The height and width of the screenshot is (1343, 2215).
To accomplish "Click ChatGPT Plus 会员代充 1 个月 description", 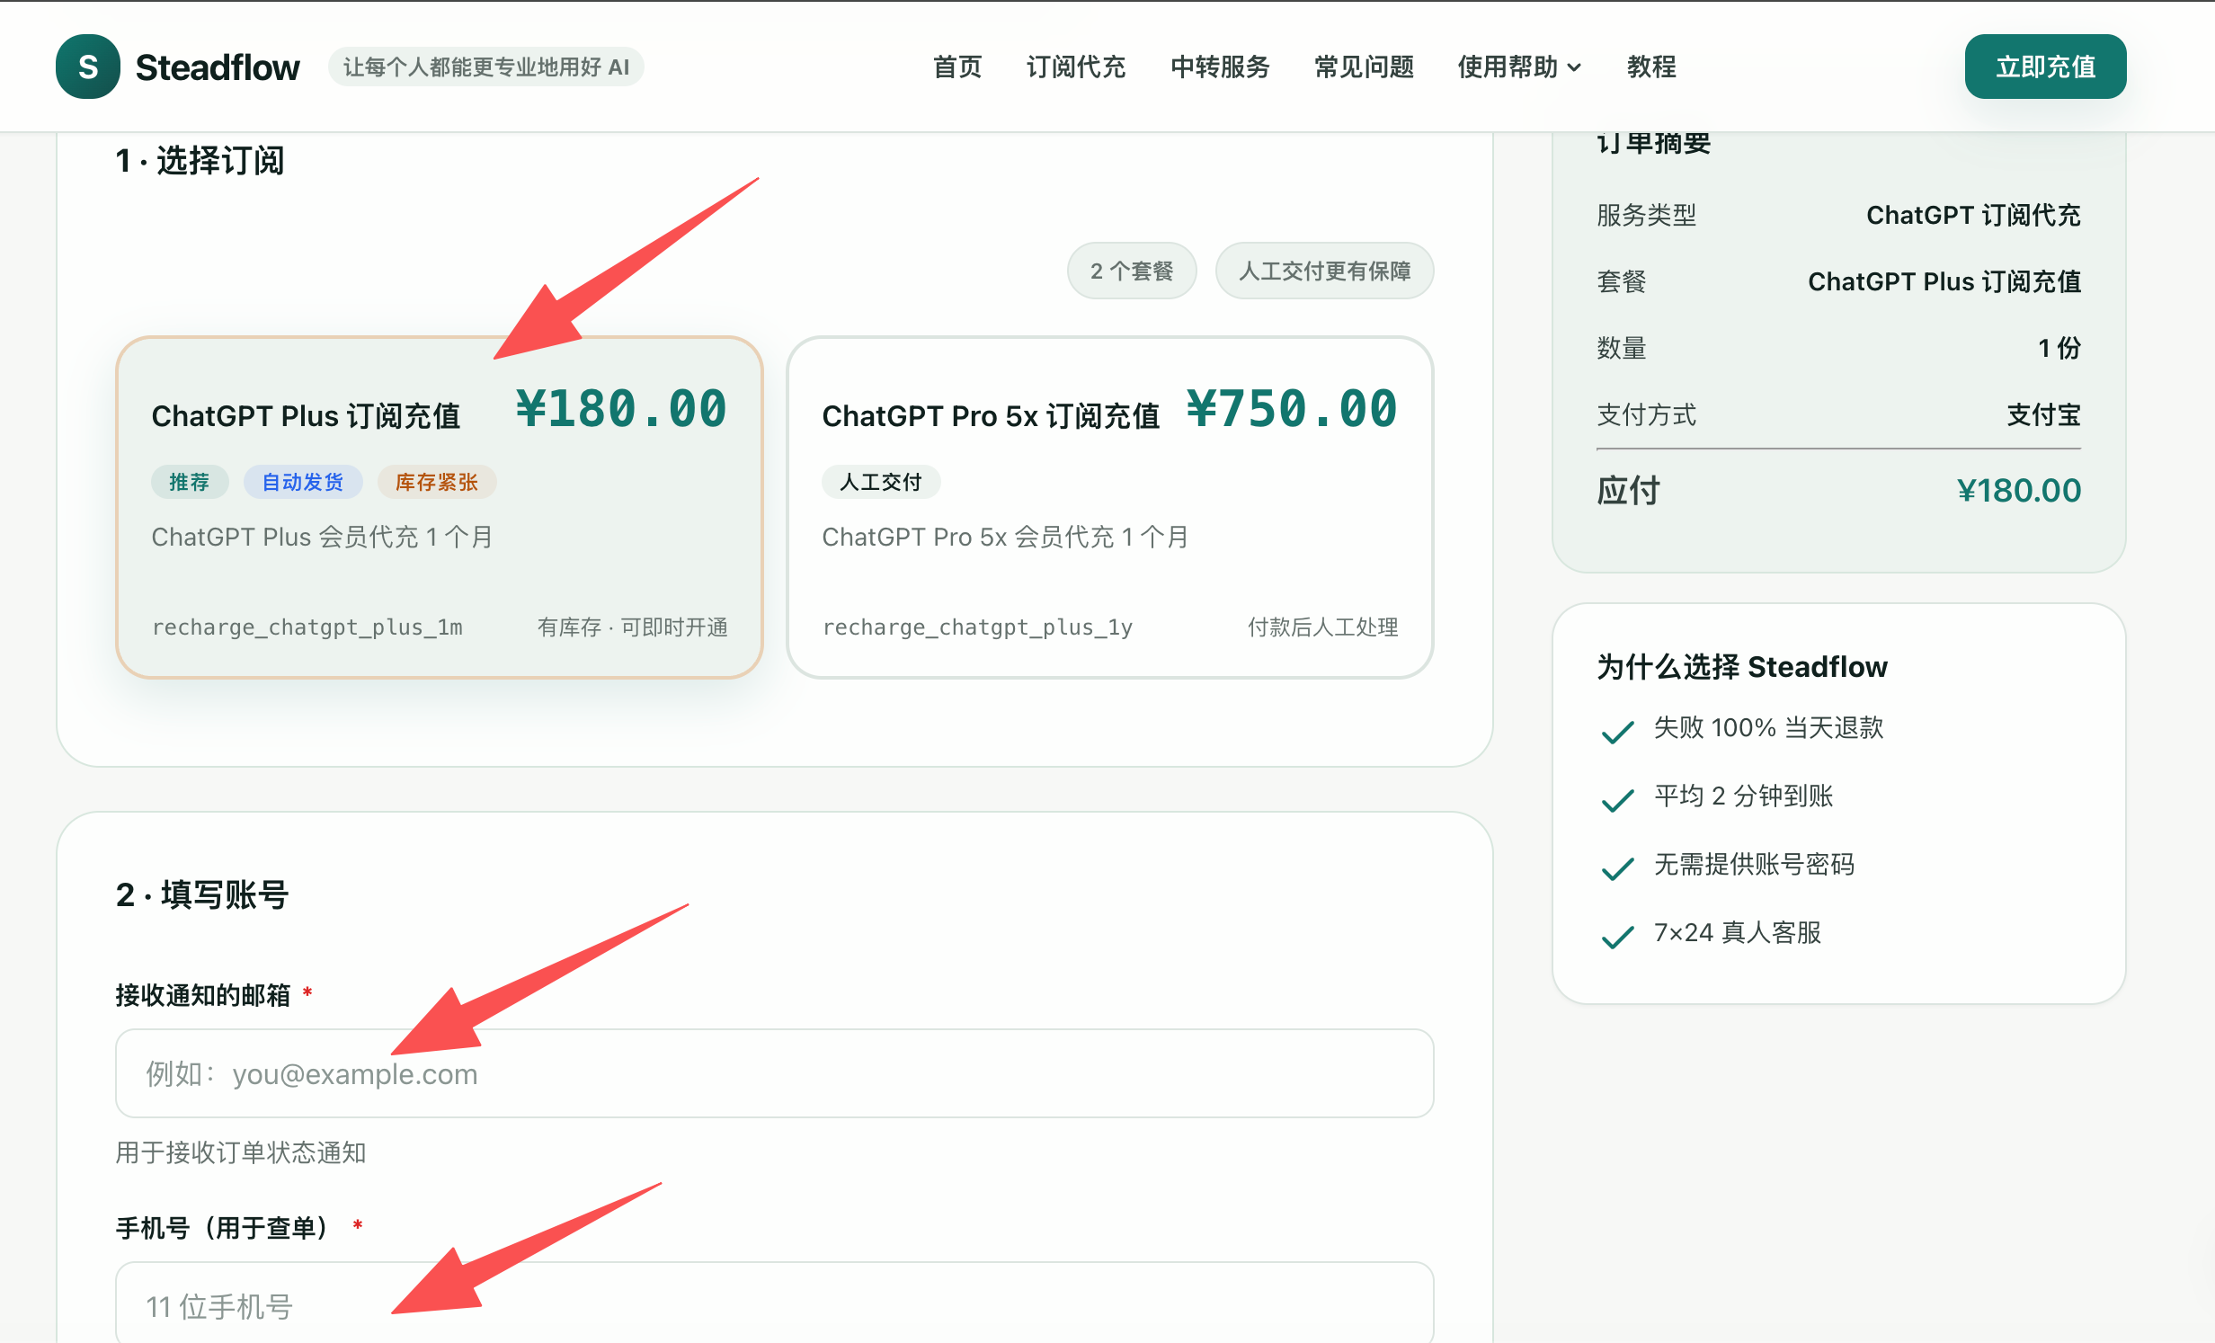I will click(x=323, y=537).
